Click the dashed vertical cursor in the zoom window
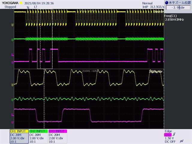Image resolution: width=192 pixels, height=144 pixels. (x=44, y=99)
